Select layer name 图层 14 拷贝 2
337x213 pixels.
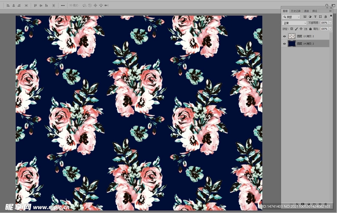click(305, 44)
